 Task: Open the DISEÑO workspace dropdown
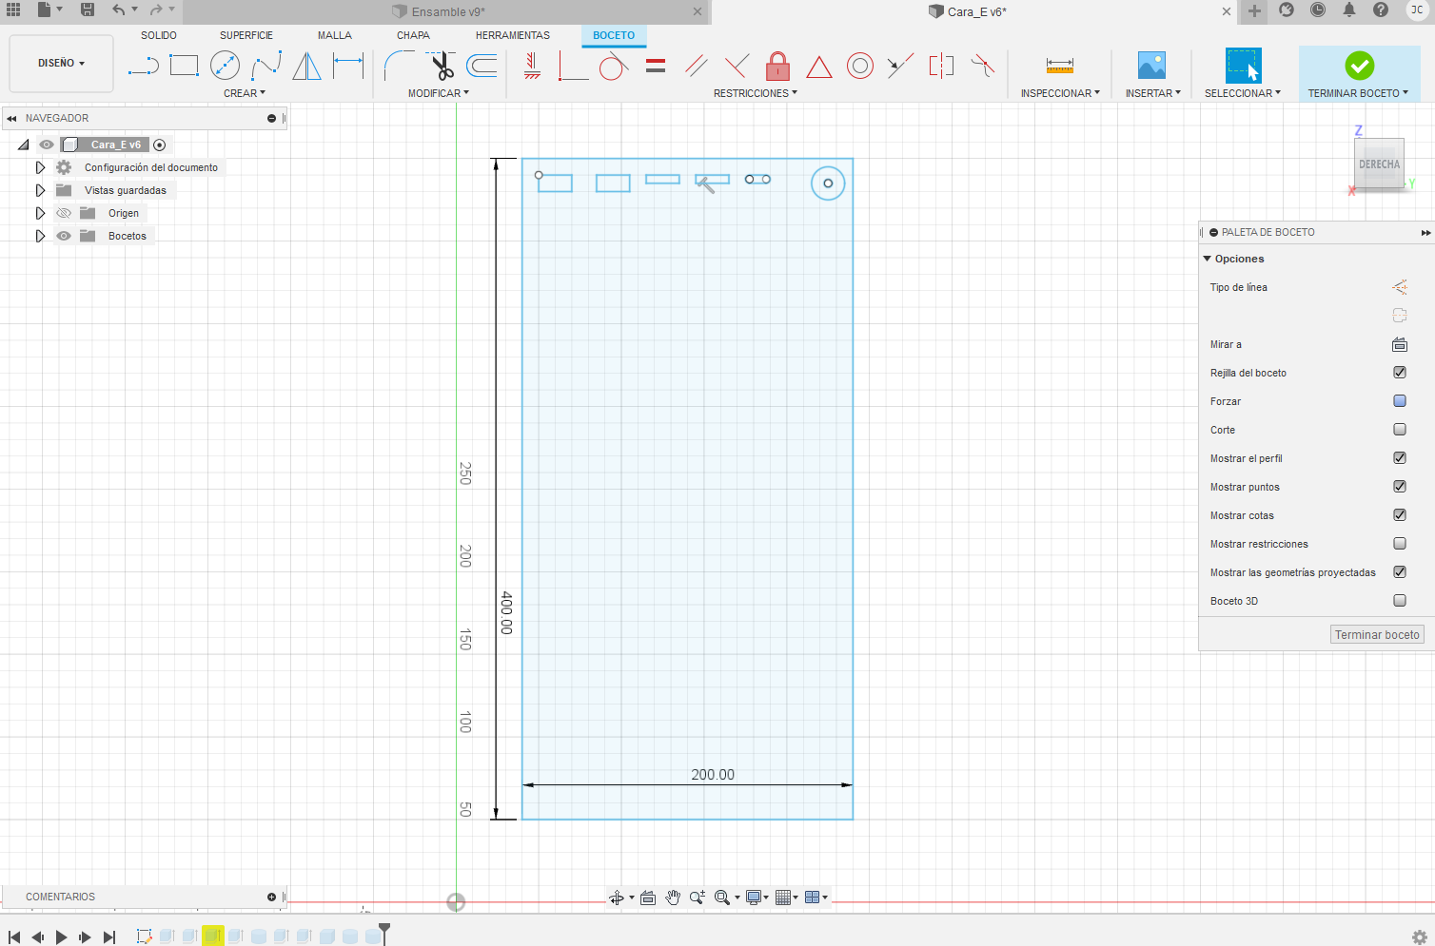[x=61, y=63]
